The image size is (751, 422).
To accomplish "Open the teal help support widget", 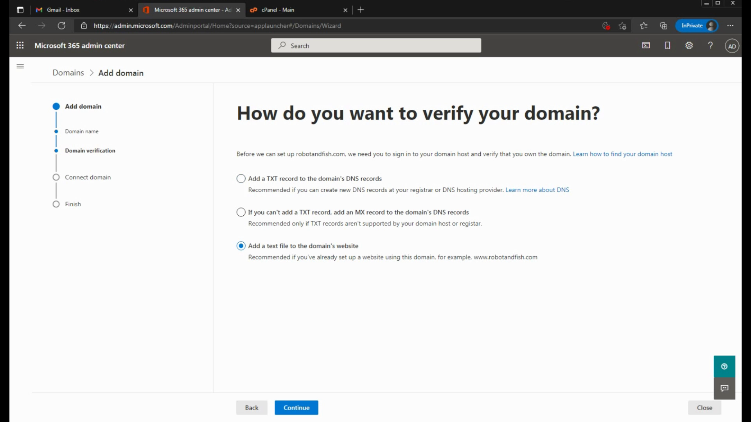I will (x=724, y=366).
